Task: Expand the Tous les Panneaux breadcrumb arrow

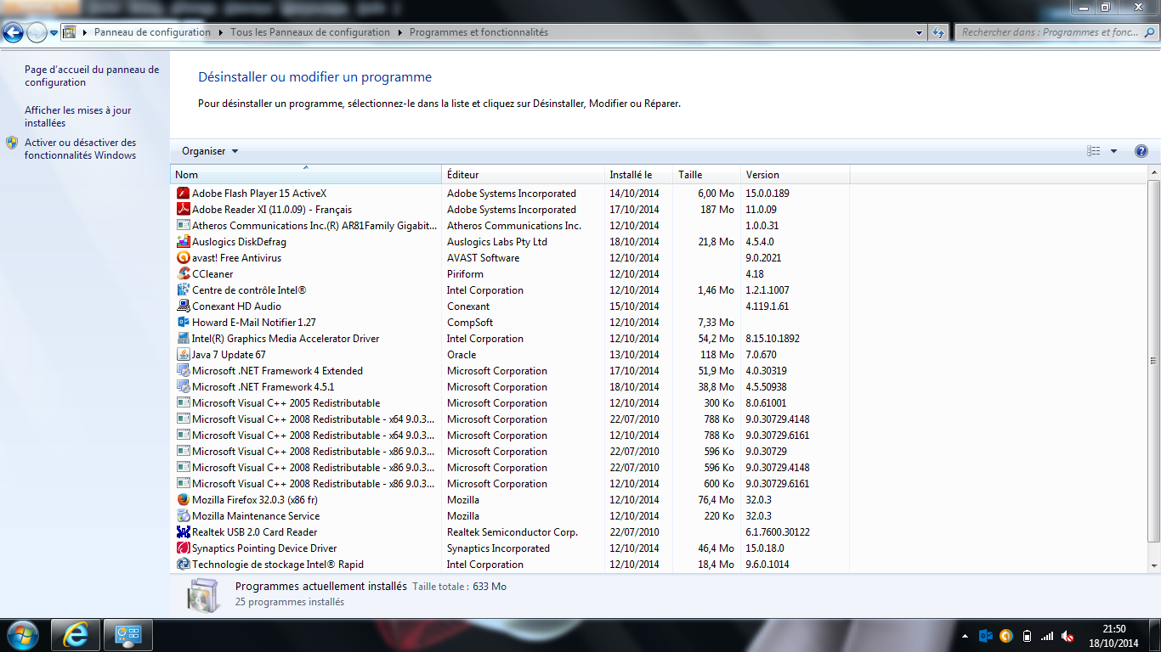Action: (399, 32)
